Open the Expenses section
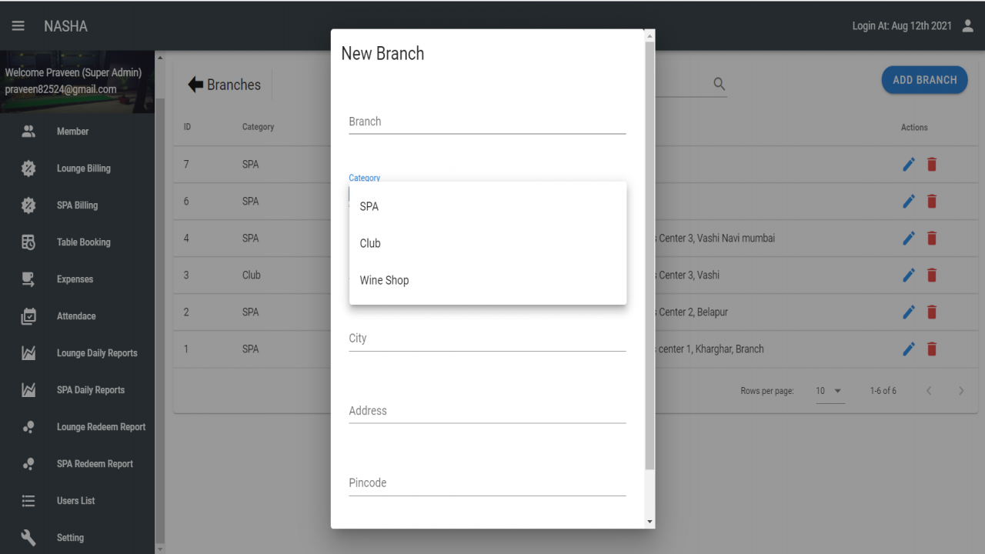This screenshot has width=985, height=554. (x=77, y=279)
